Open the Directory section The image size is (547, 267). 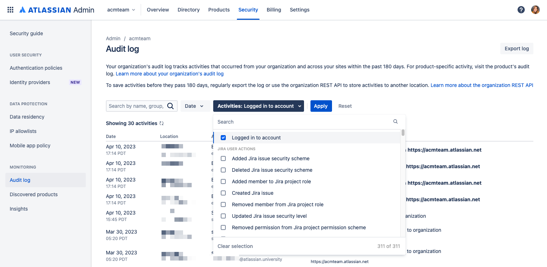click(x=188, y=10)
